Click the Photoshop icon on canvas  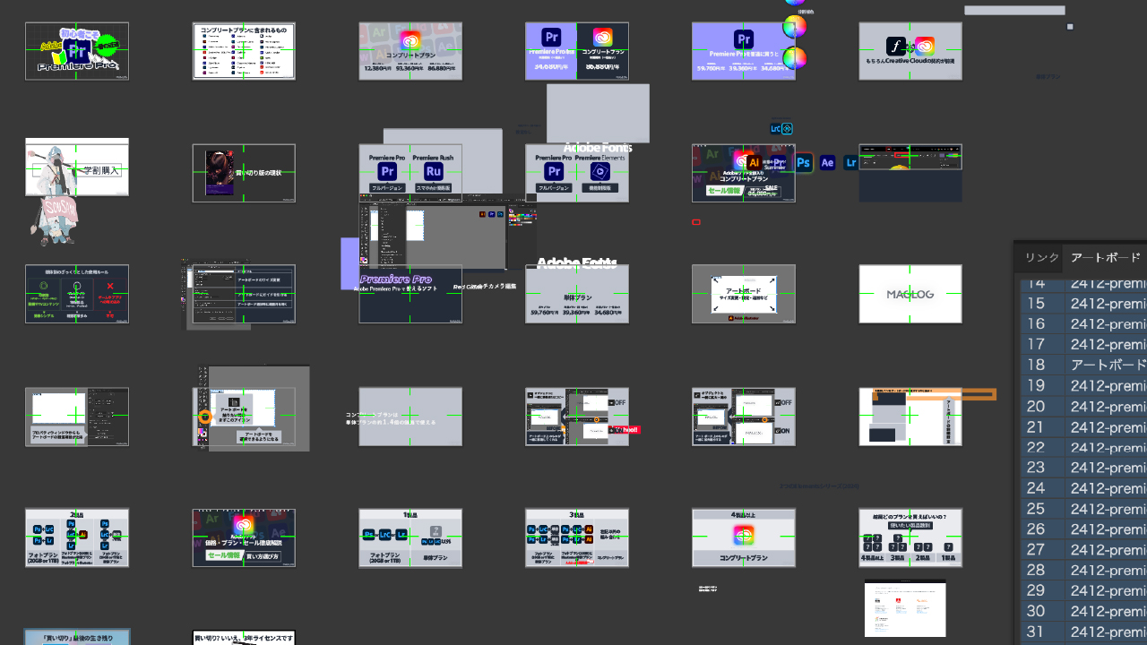click(x=804, y=163)
